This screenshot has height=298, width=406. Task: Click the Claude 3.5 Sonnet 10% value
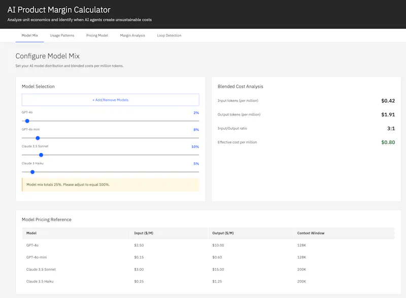click(x=195, y=146)
